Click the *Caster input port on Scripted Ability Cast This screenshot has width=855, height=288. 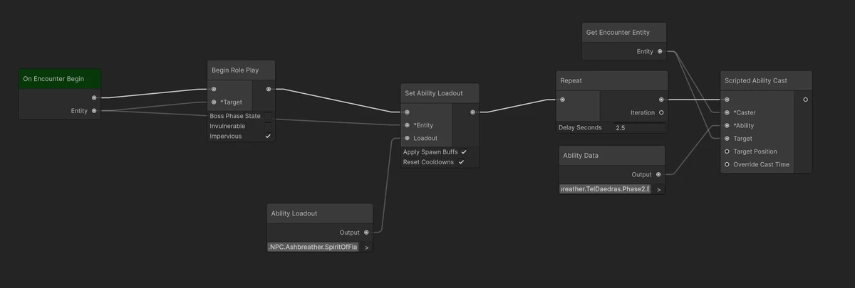pyautogui.click(x=727, y=112)
